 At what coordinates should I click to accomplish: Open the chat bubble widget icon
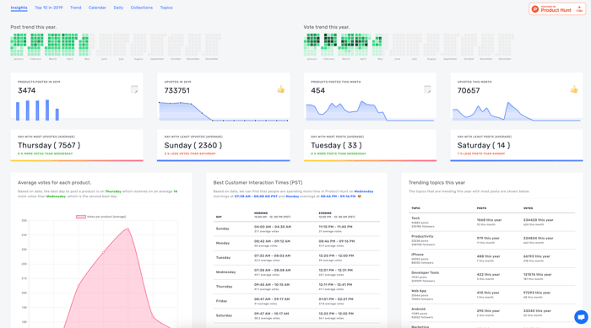(581, 317)
